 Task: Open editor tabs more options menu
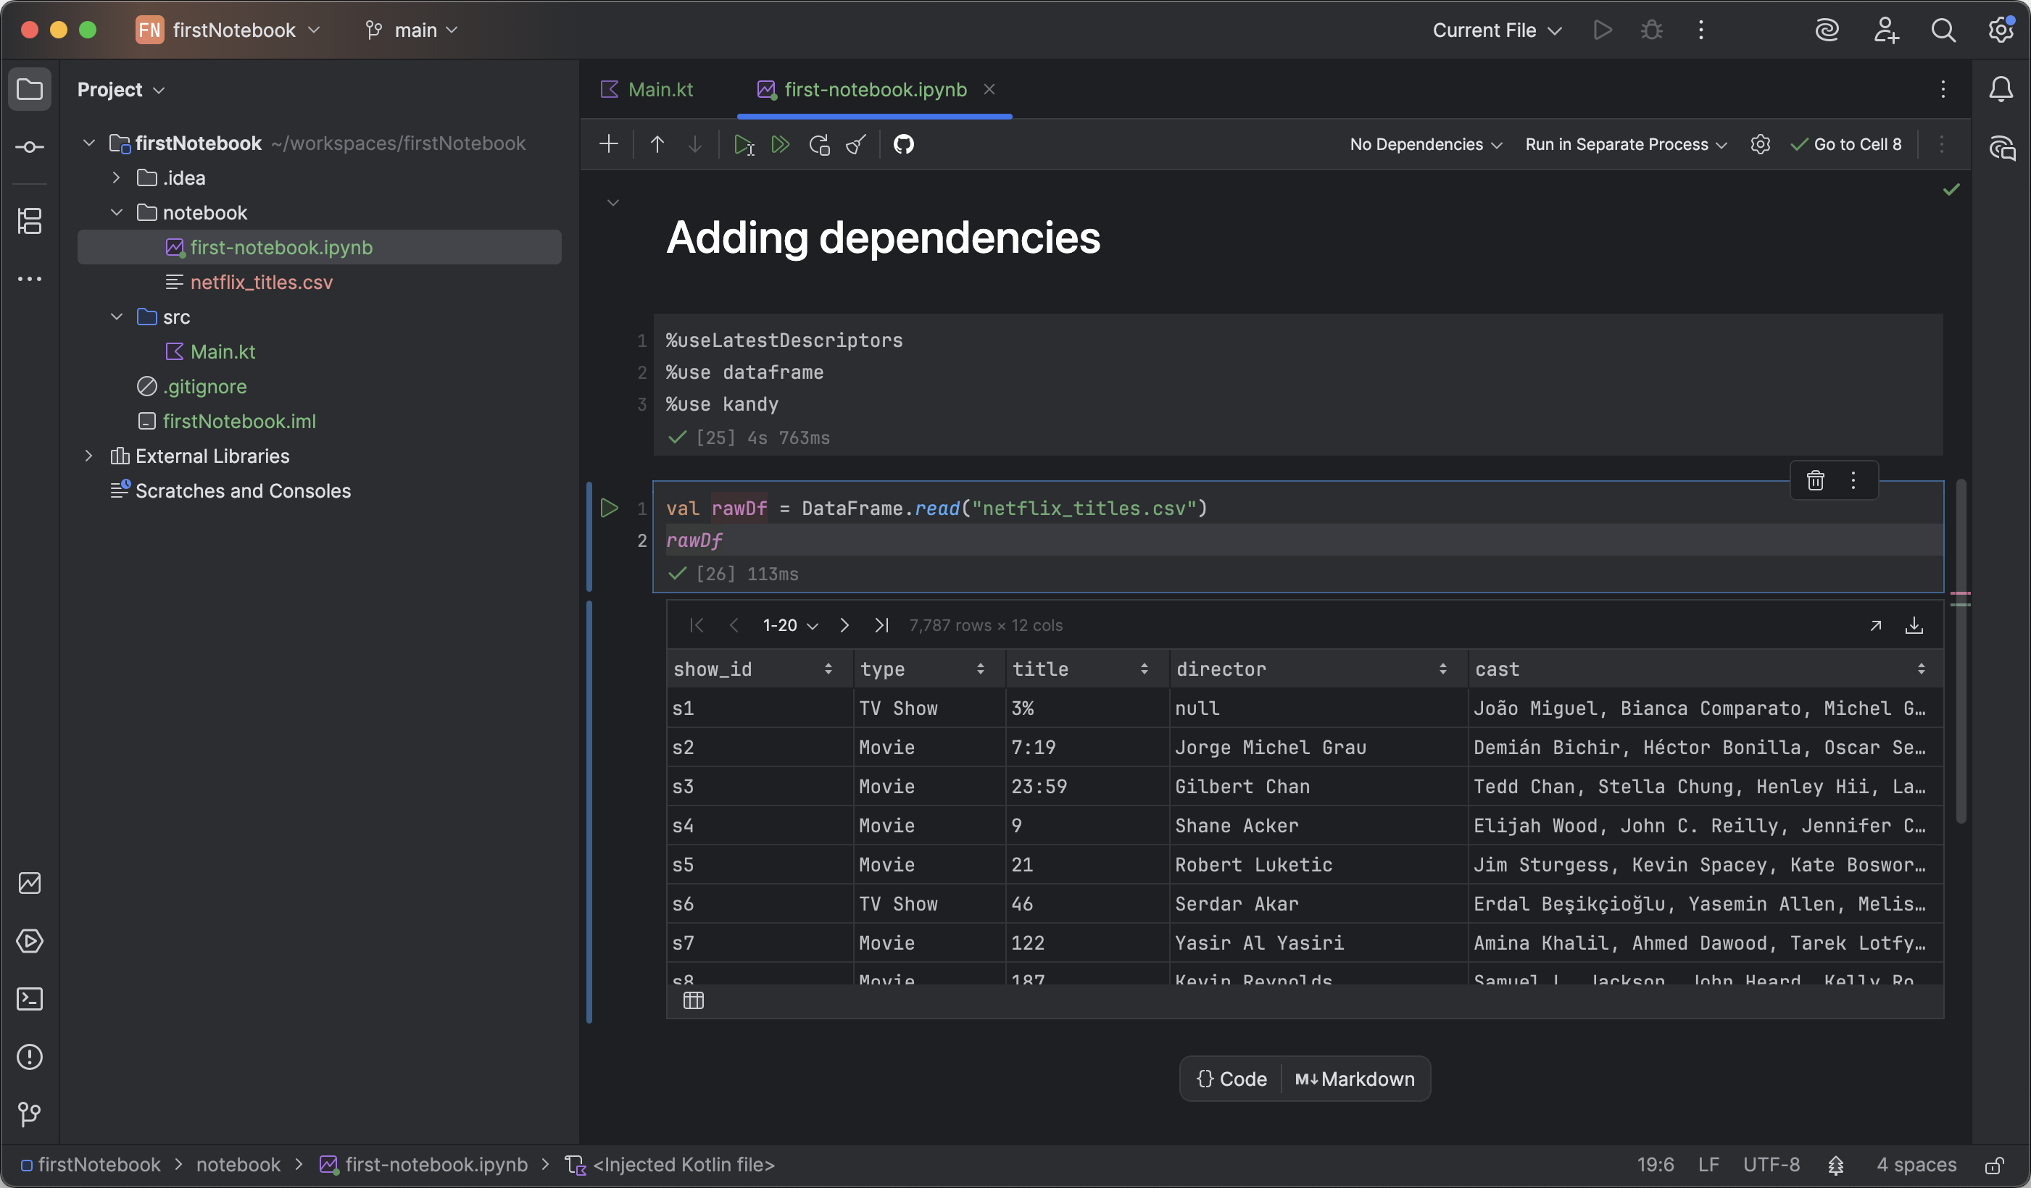pos(1943,89)
